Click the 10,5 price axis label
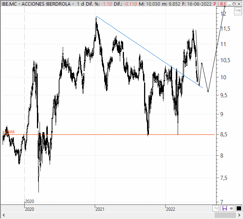 [x=225, y=60]
